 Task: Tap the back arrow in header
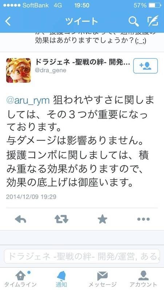click(x=8, y=21)
